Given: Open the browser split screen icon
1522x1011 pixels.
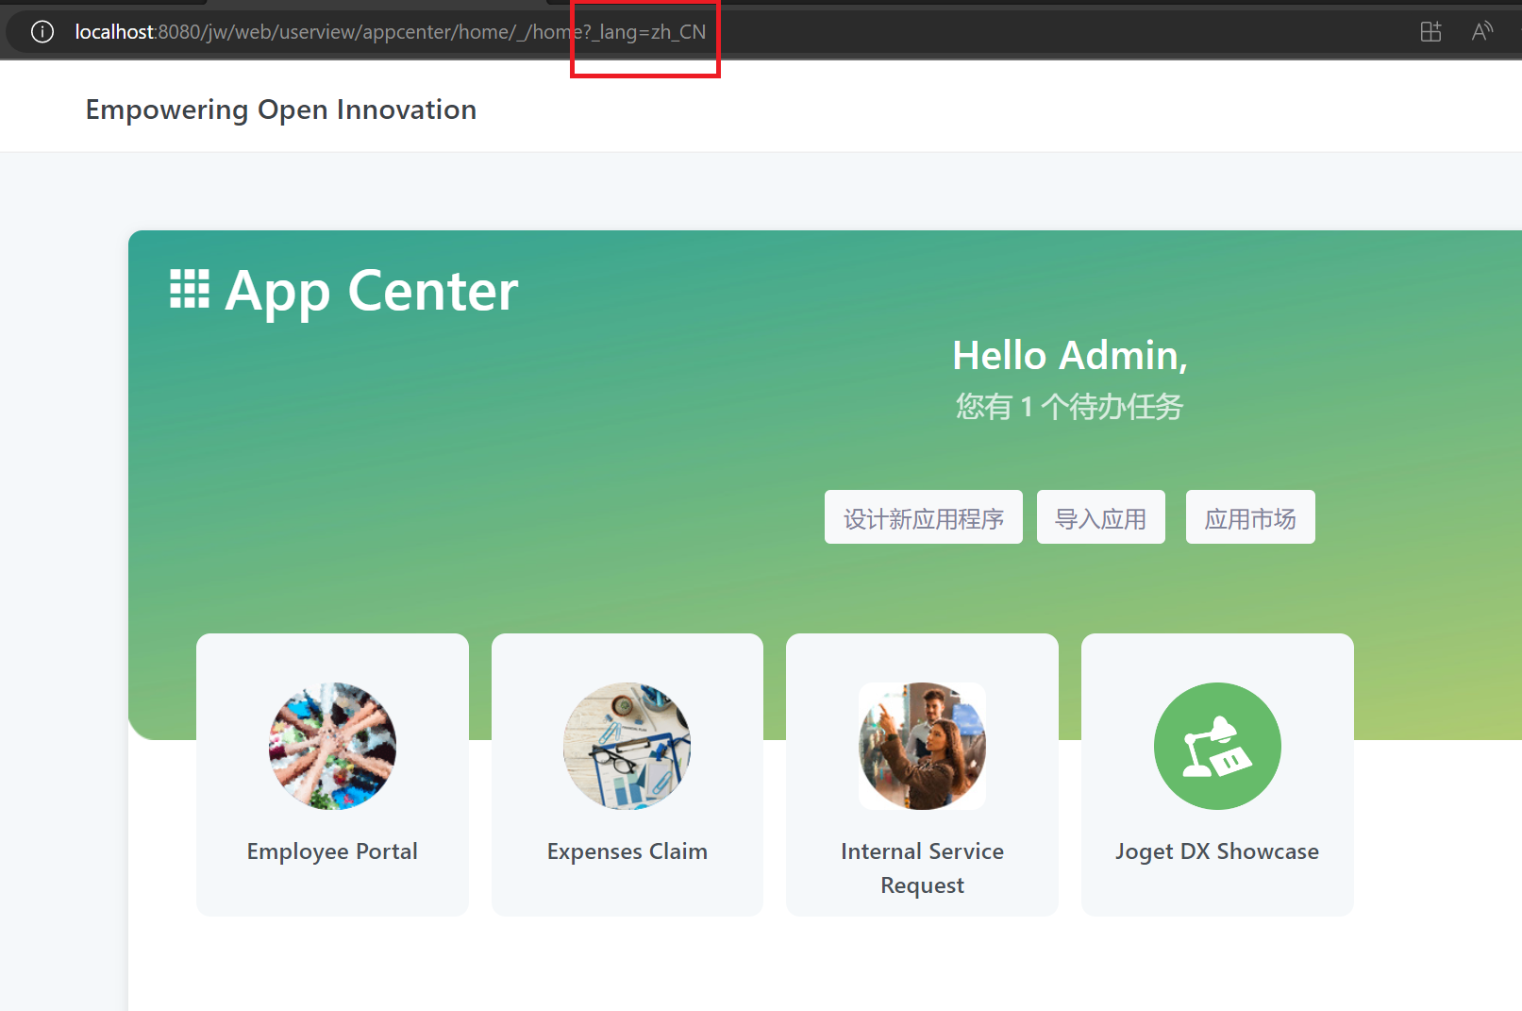Looking at the screenshot, I should point(1430,32).
